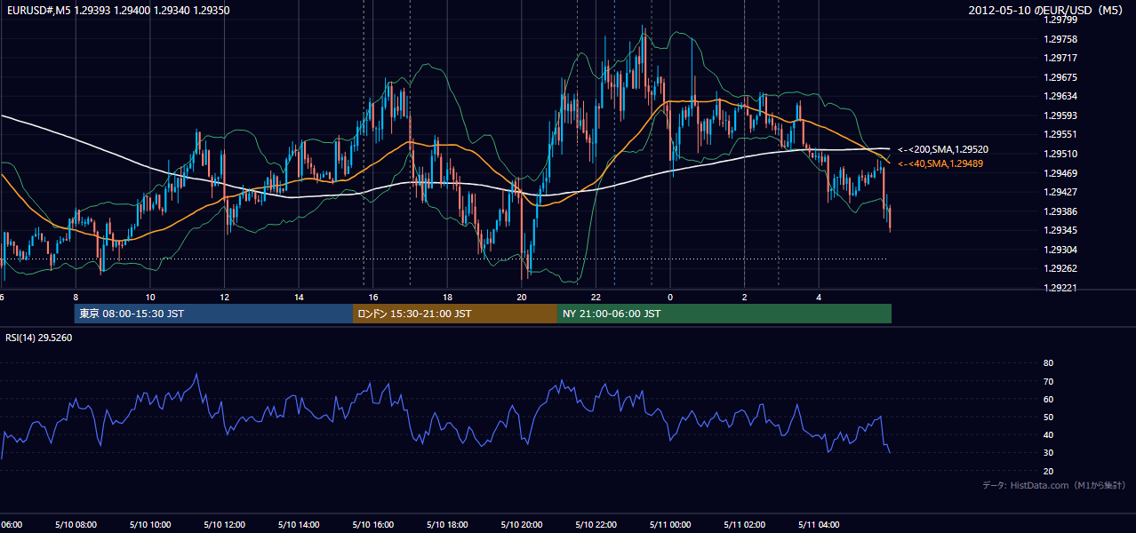Click the bottom date label 5/10 20:00
Viewport: 1136px width, 533px height.
(x=520, y=524)
